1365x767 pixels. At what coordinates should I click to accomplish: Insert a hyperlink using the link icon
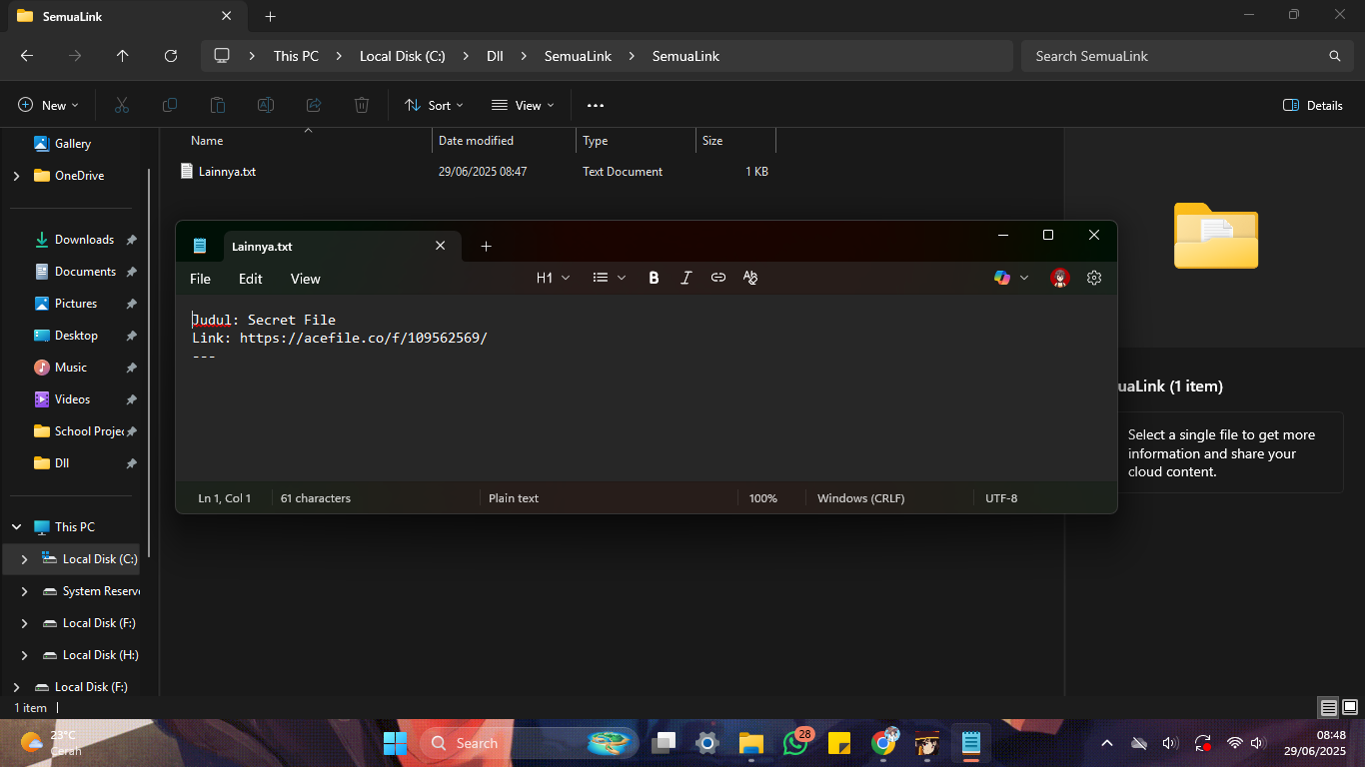[x=718, y=278]
